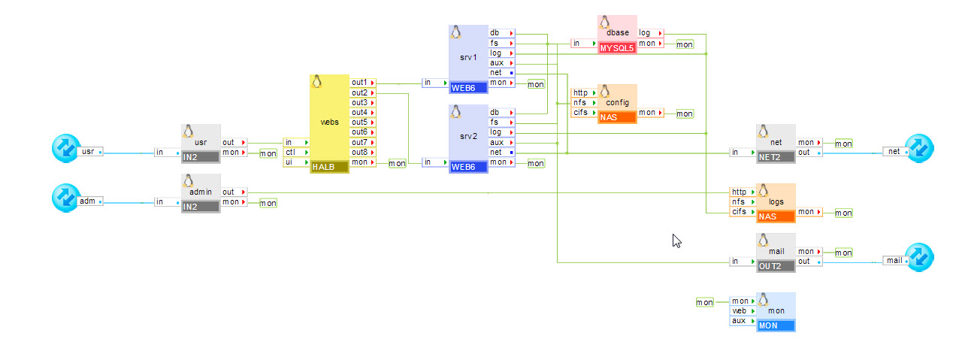Click the cifs terminal on logs

pyautogui.click(x=743, y=212)
